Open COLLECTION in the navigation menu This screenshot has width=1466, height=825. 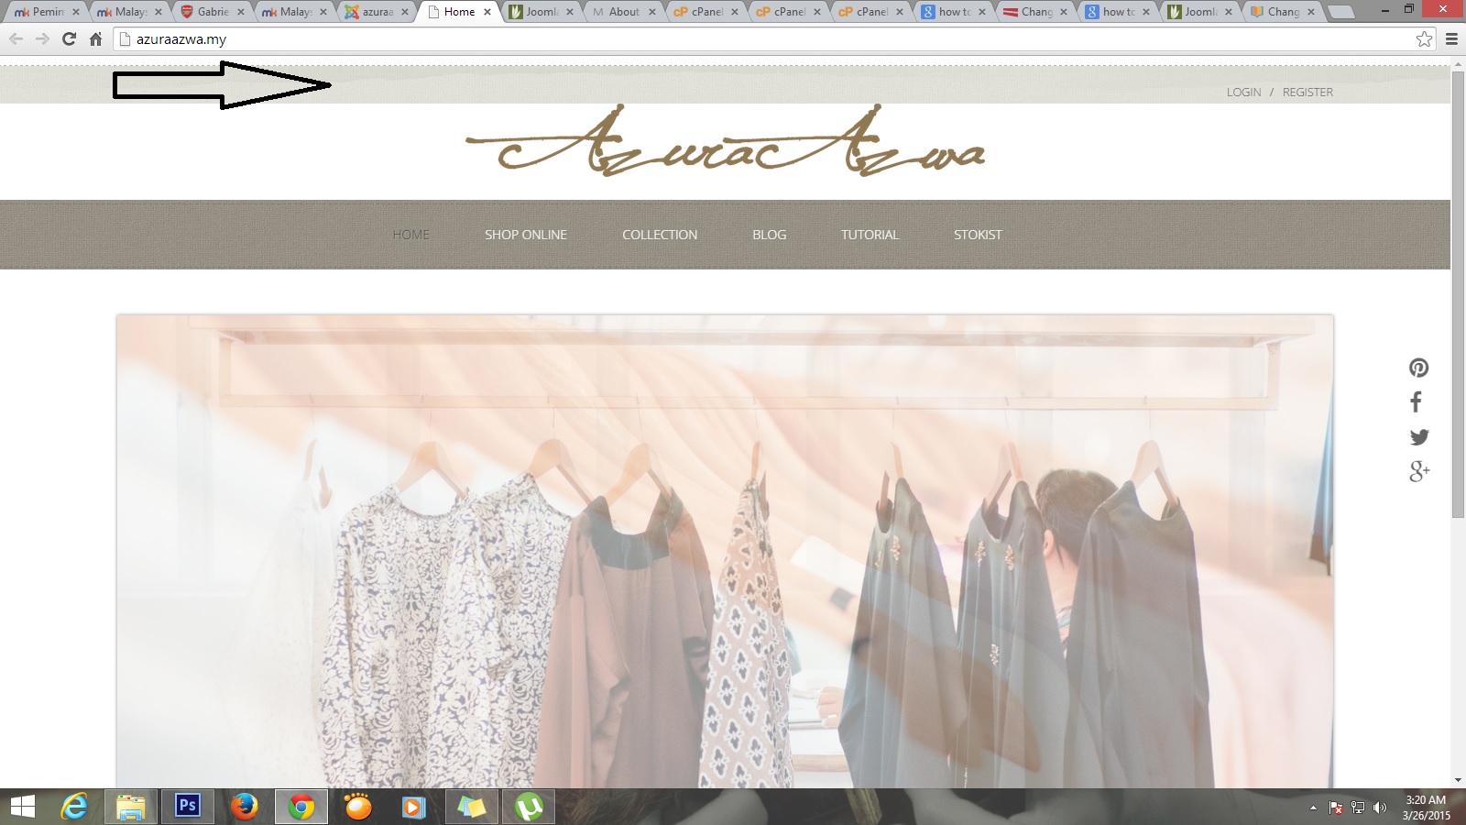pos(660,235)
